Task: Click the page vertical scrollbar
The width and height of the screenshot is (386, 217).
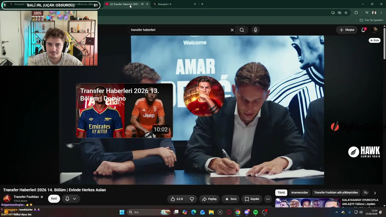Action: tap(384, 44)
